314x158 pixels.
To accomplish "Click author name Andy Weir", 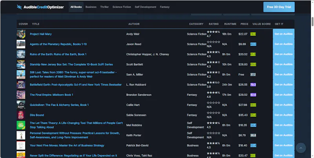I will [x=133, y=34].
